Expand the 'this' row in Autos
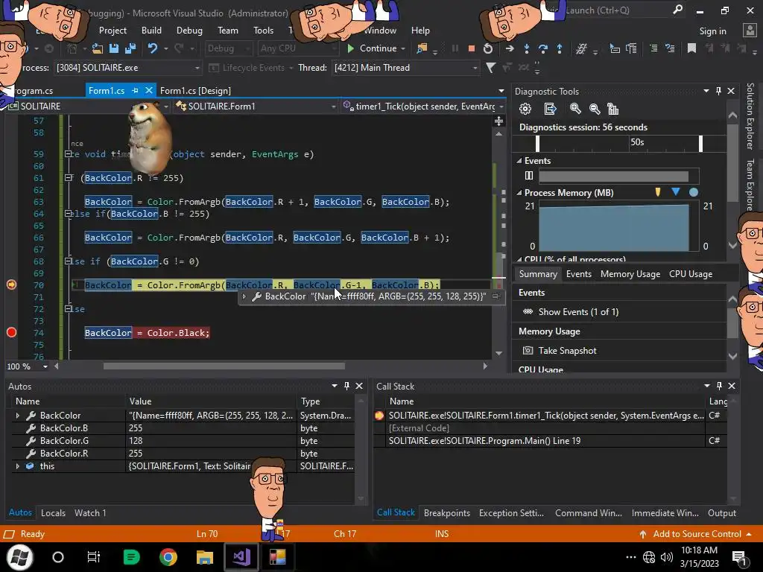Image resolution: width=763 pixels, height=572 pixels. click(18, 466)
